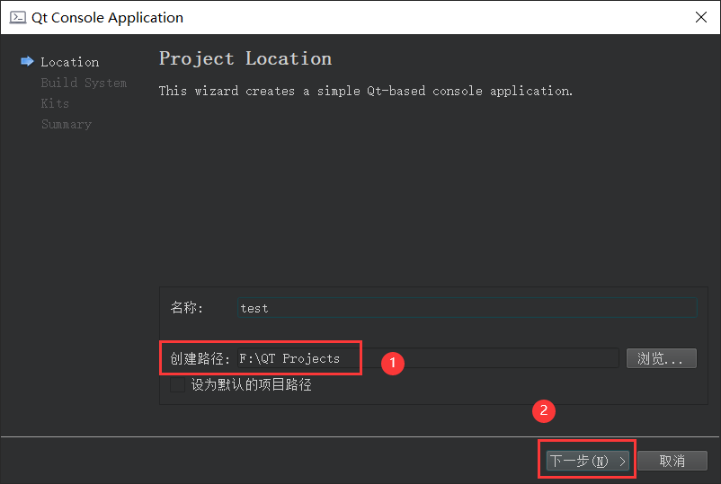721x484 pixels.
Task: Click the Project Location heading
Action: coord(245,58)
